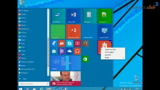Open Reading List in the apps list
The image size is (160, 90).
point(24,29)
